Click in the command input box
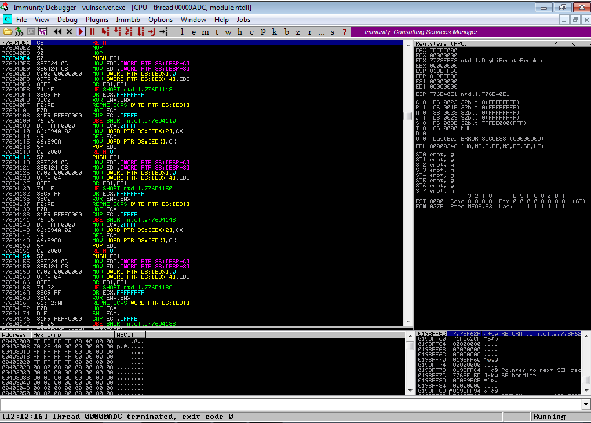The image size is (591, 423). 291,404
